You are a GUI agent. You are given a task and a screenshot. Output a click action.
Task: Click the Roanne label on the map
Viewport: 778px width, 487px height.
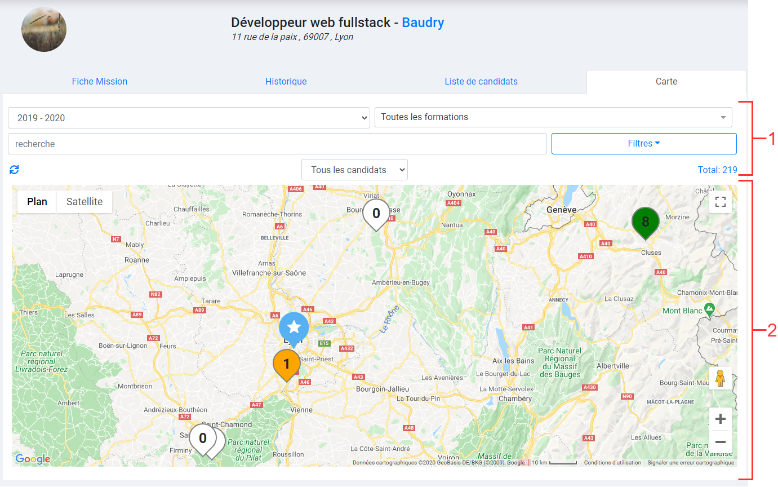137,260
